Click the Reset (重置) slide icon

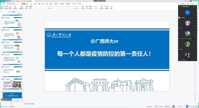(30, 6)
